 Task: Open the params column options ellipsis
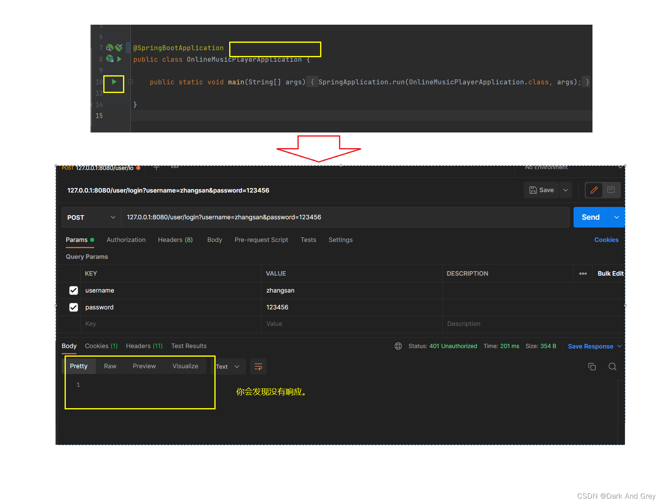click(583, 274)
